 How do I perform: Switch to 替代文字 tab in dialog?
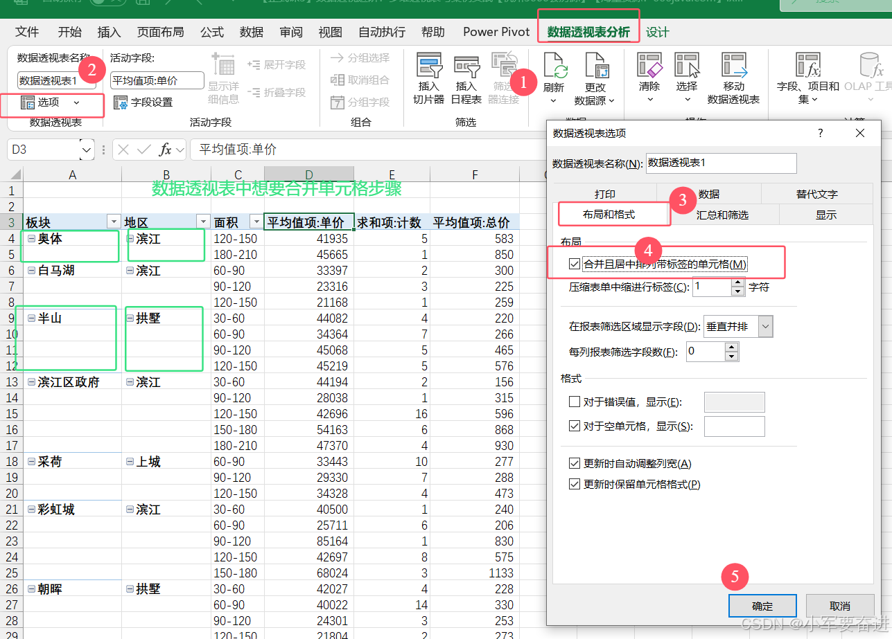(x=816, y=194)
